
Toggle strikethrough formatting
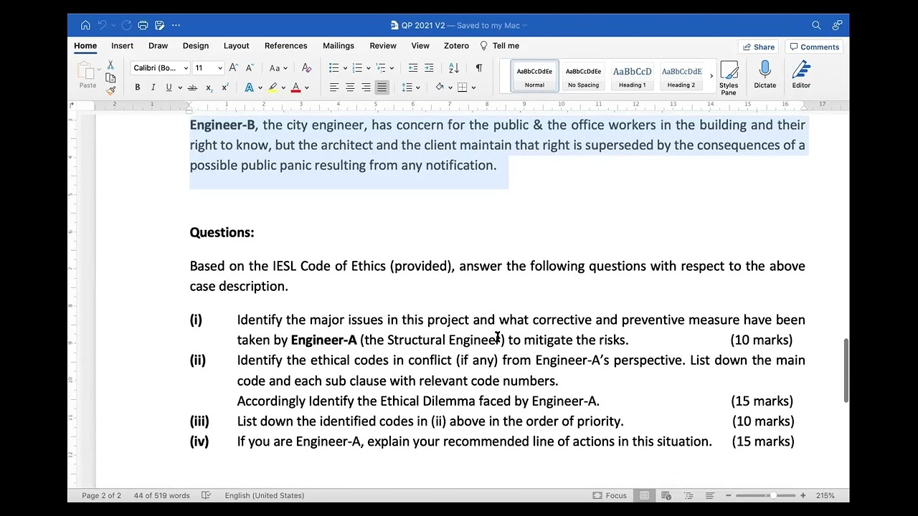pyautogui.click(x=192, y=87)
